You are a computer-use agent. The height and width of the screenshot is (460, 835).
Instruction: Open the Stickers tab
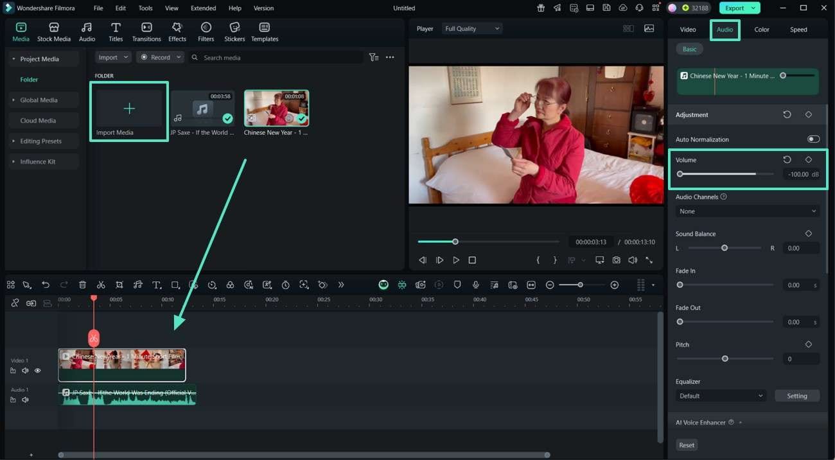[x=234, y=32]
